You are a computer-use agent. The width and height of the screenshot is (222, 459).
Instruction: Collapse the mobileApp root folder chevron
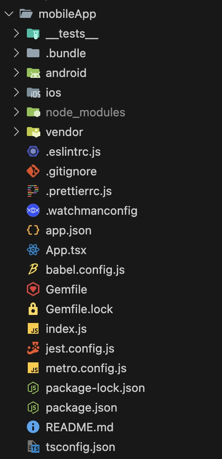(9, 14)
